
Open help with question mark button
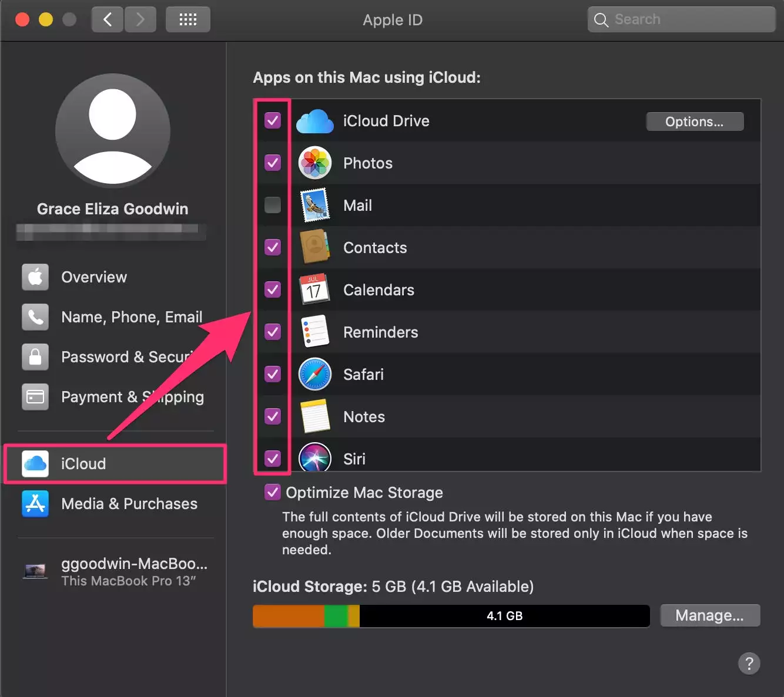[749, 664]
